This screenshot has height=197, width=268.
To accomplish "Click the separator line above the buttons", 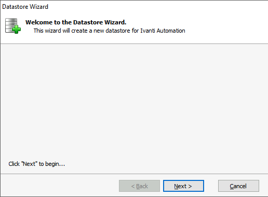I will 134,174.
